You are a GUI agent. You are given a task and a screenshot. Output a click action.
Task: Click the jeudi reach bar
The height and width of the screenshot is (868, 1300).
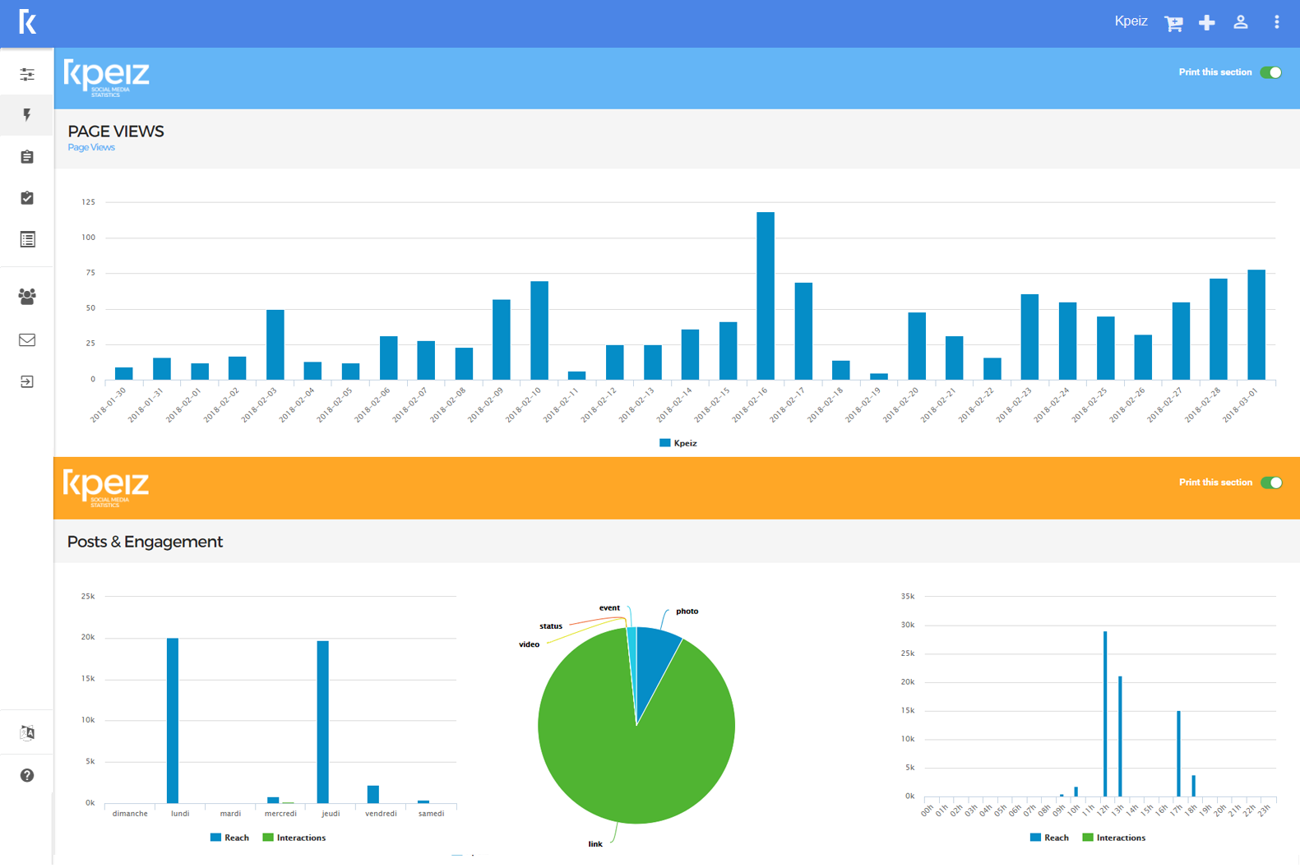[323, 722]
